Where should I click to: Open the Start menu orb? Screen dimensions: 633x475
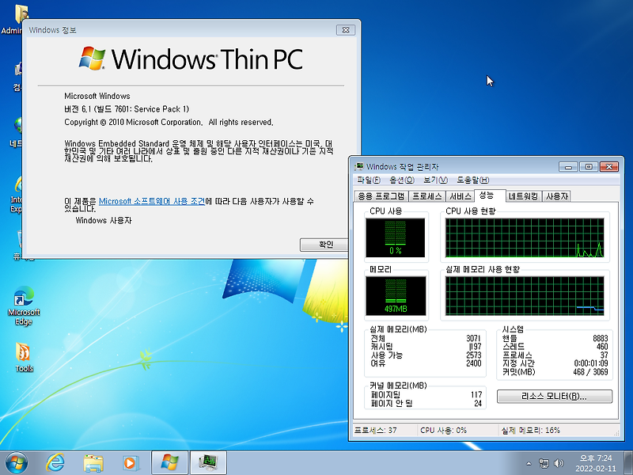pyautogui.click(x=17, y=463)
